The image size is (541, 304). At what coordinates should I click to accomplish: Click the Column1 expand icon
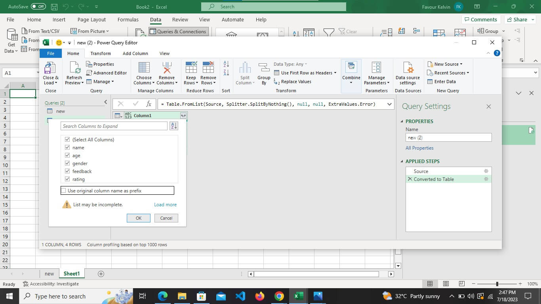pos(183,116)
